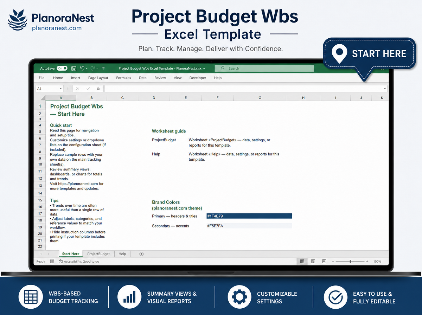Click the 'Tips' heading cell
422x315 pixels.
point(54,201)
